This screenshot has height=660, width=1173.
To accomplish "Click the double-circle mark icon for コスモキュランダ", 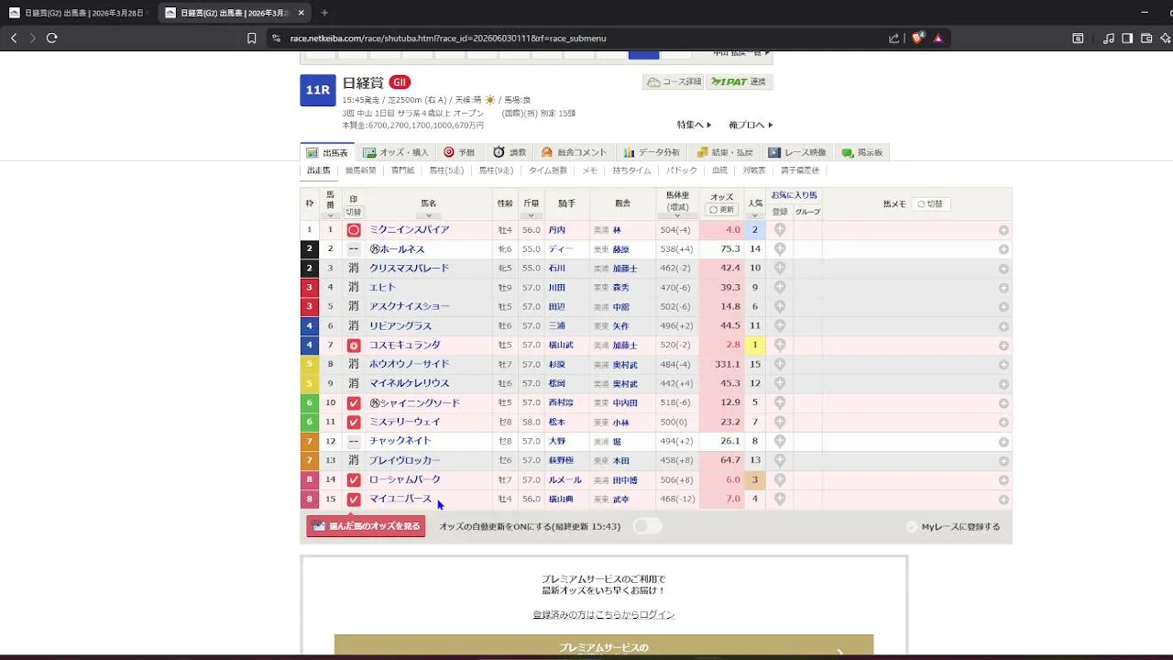I will pos(354,346).
